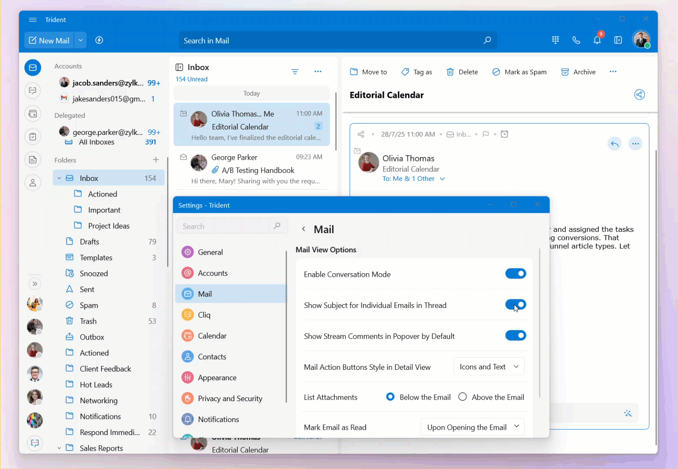Viewport: 678px width, 469px height.
Task: Click Move to in email toolbar
Action: pyautogui.click(x=369, y=72)
